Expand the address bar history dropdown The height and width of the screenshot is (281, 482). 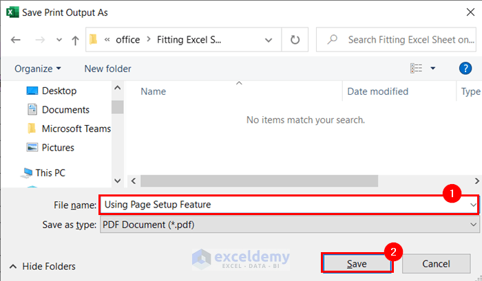(269, 40)
